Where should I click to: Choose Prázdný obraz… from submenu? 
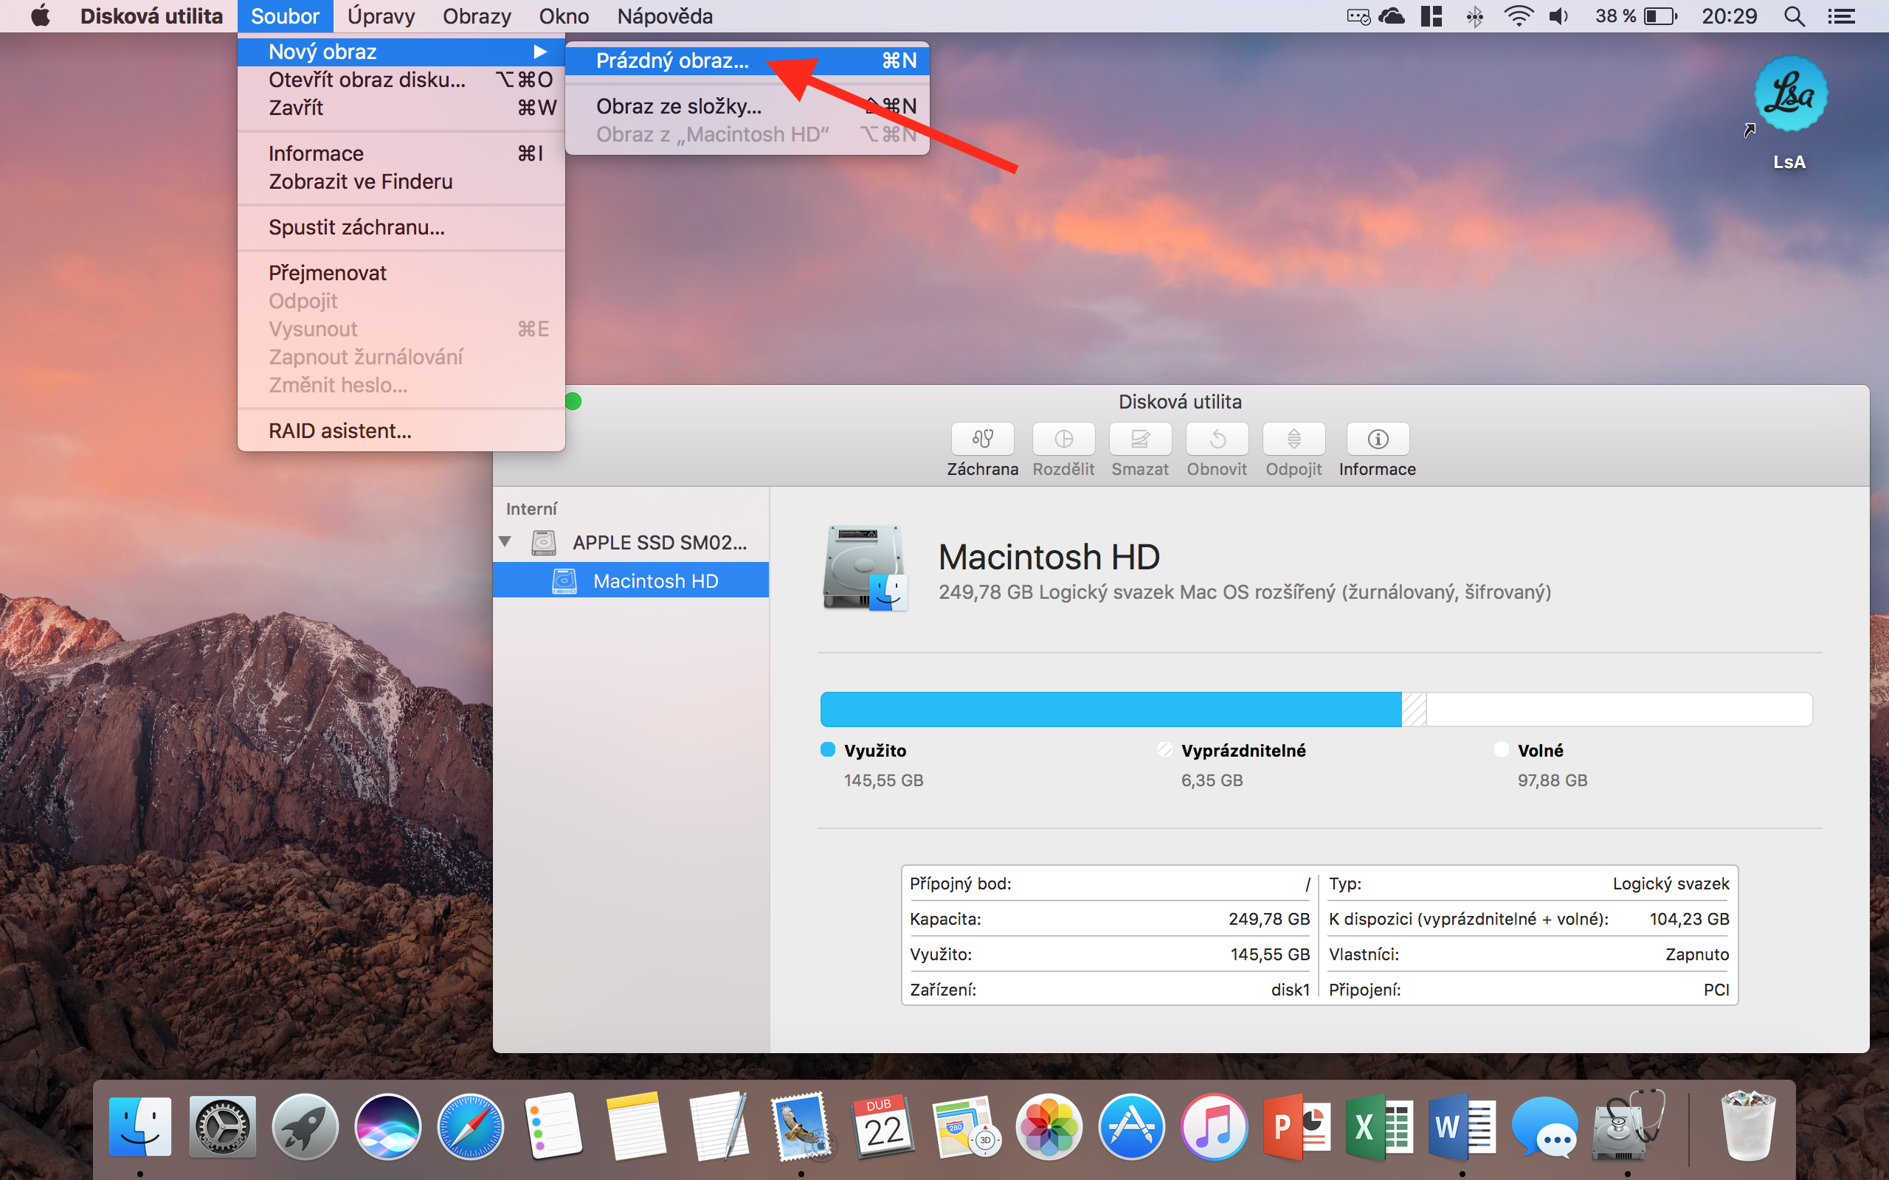tap(671, 61)
